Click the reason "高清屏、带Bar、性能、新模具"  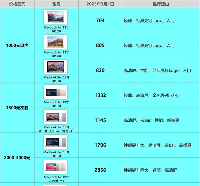(151, 120)
